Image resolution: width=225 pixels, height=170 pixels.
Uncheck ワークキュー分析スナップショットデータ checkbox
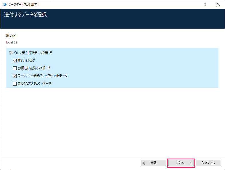[15, 76]
